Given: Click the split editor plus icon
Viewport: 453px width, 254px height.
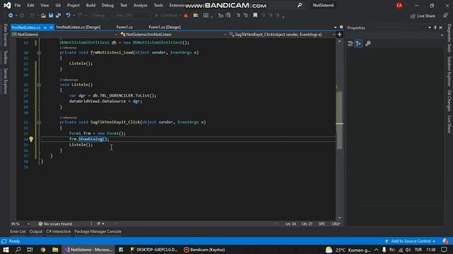Looking at the screenshot, I should click(340, 35).
